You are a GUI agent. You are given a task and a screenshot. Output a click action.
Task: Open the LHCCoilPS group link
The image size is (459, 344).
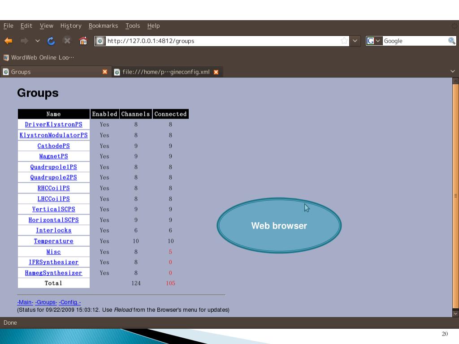click(x=54, y=199)
